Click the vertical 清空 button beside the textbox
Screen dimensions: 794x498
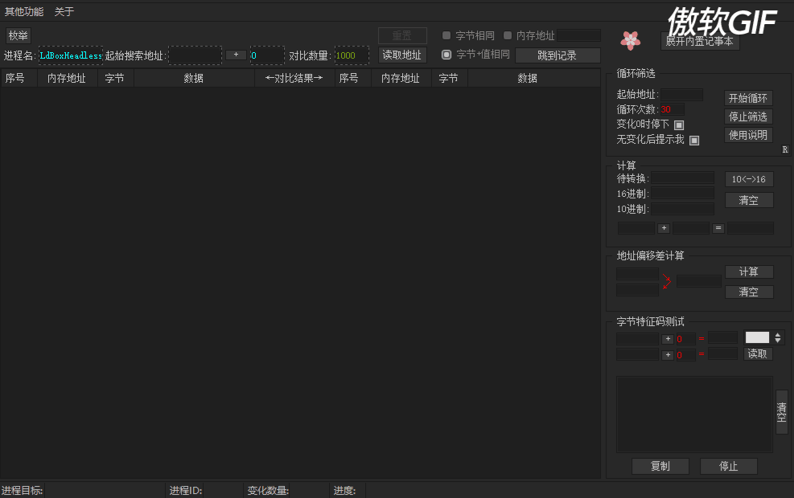(782, 411)
